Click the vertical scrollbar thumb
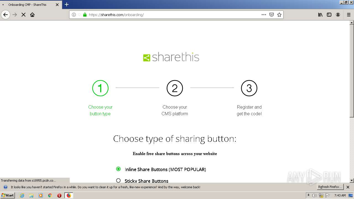This screenshot has width=354, height=199. [352, 71]
